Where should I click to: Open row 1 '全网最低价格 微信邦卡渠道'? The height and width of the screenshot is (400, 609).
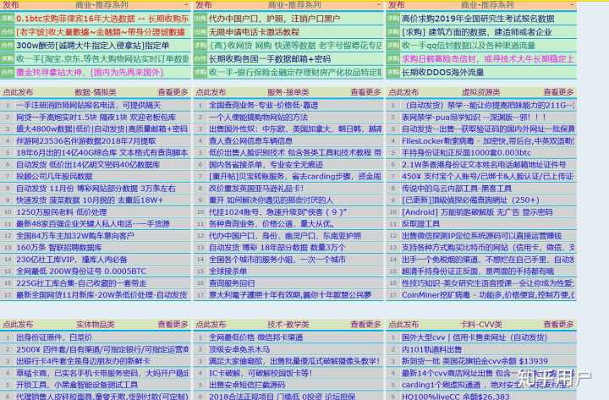(256, 337)
